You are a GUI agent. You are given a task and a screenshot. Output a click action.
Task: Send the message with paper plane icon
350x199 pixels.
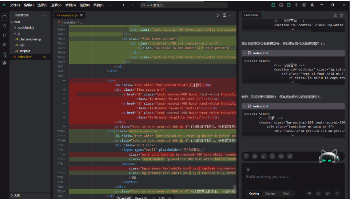pyautogui.click(x=337, y=194)
